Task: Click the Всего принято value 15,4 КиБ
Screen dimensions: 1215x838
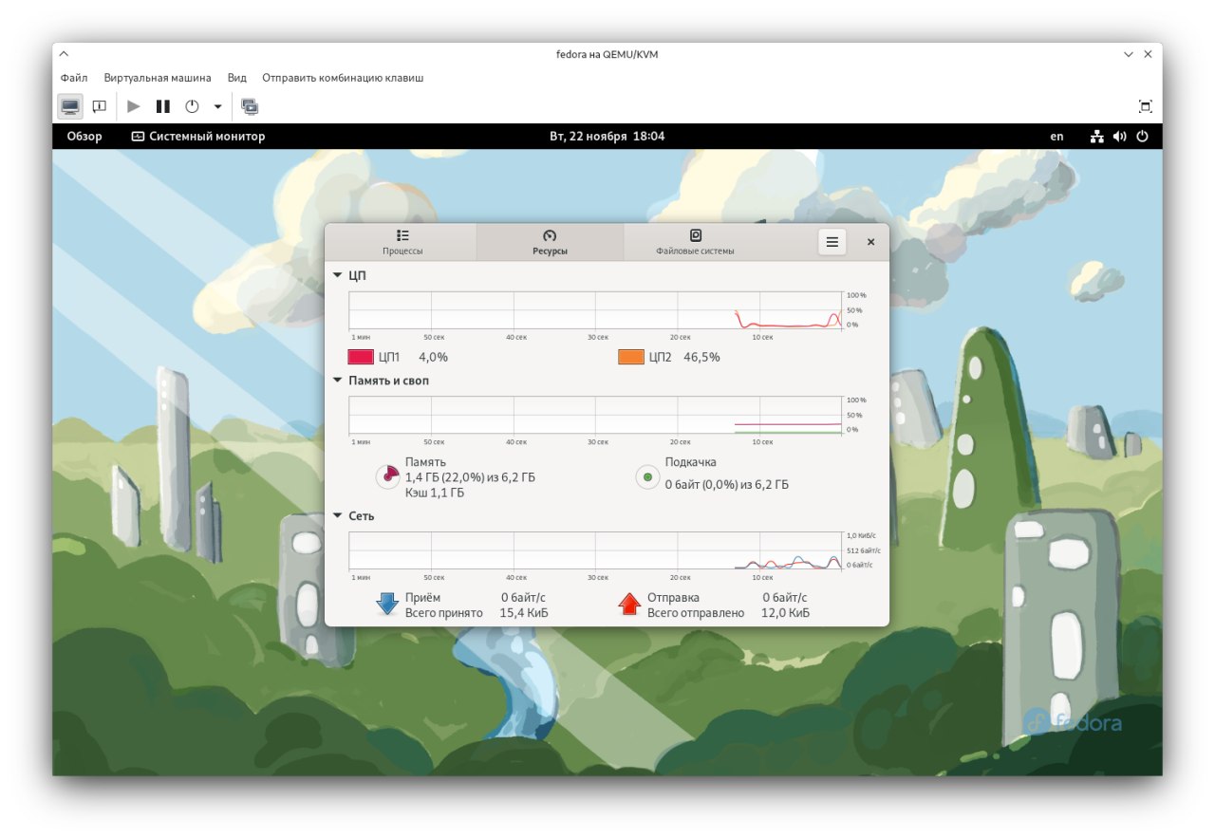Action: click(x=524, y=613)
